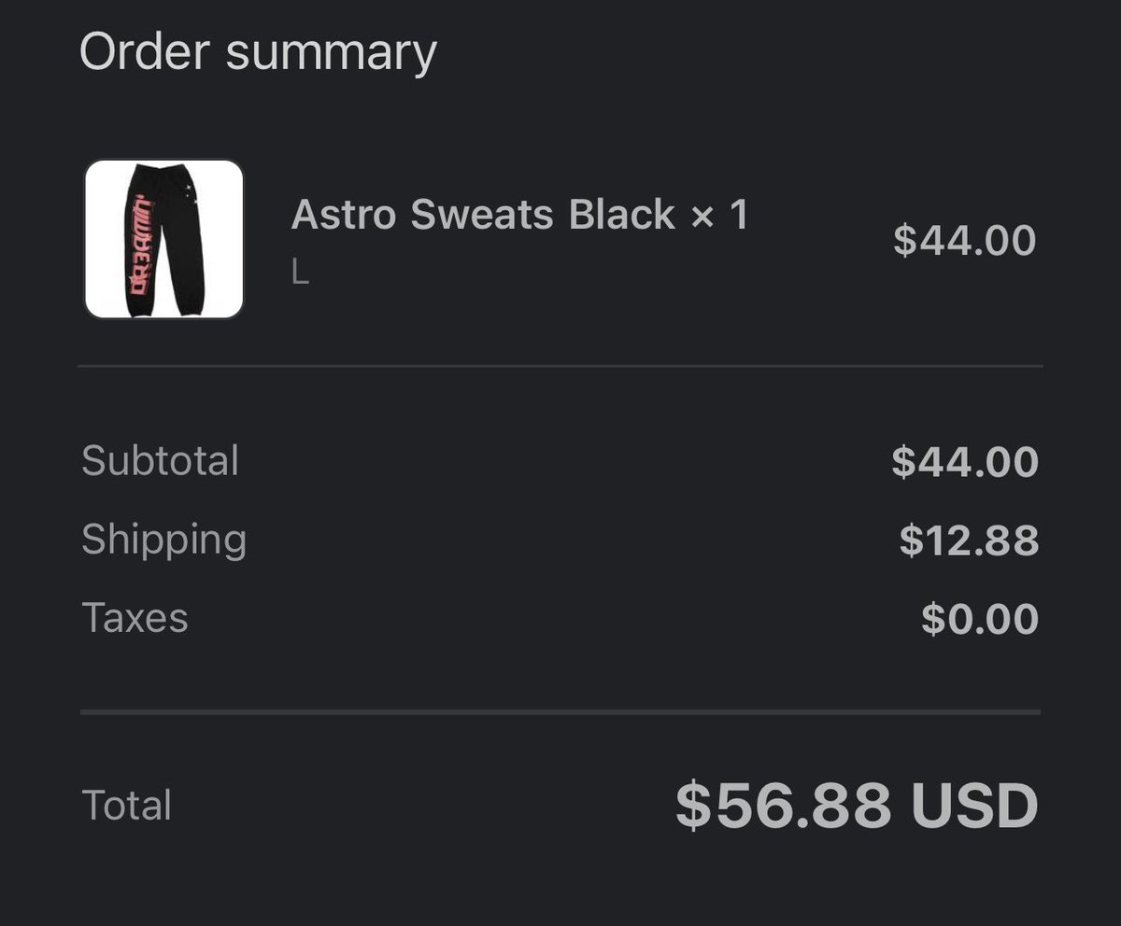Click the word Sweats in product title
The image size is (1121, 926).
[x=483, y=215]
